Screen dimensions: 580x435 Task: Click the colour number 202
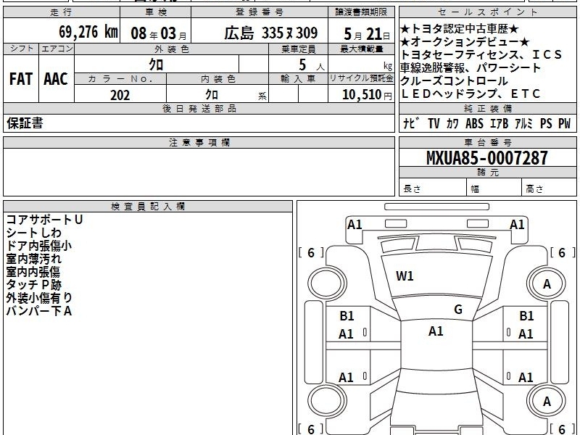point(120,95)
